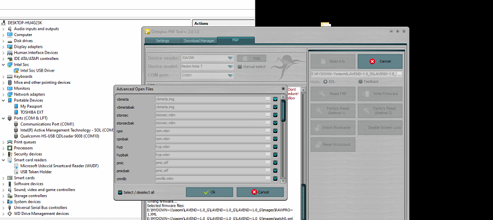
Task: Uncheck the storsec file checkbox
Action: [275, 115]
